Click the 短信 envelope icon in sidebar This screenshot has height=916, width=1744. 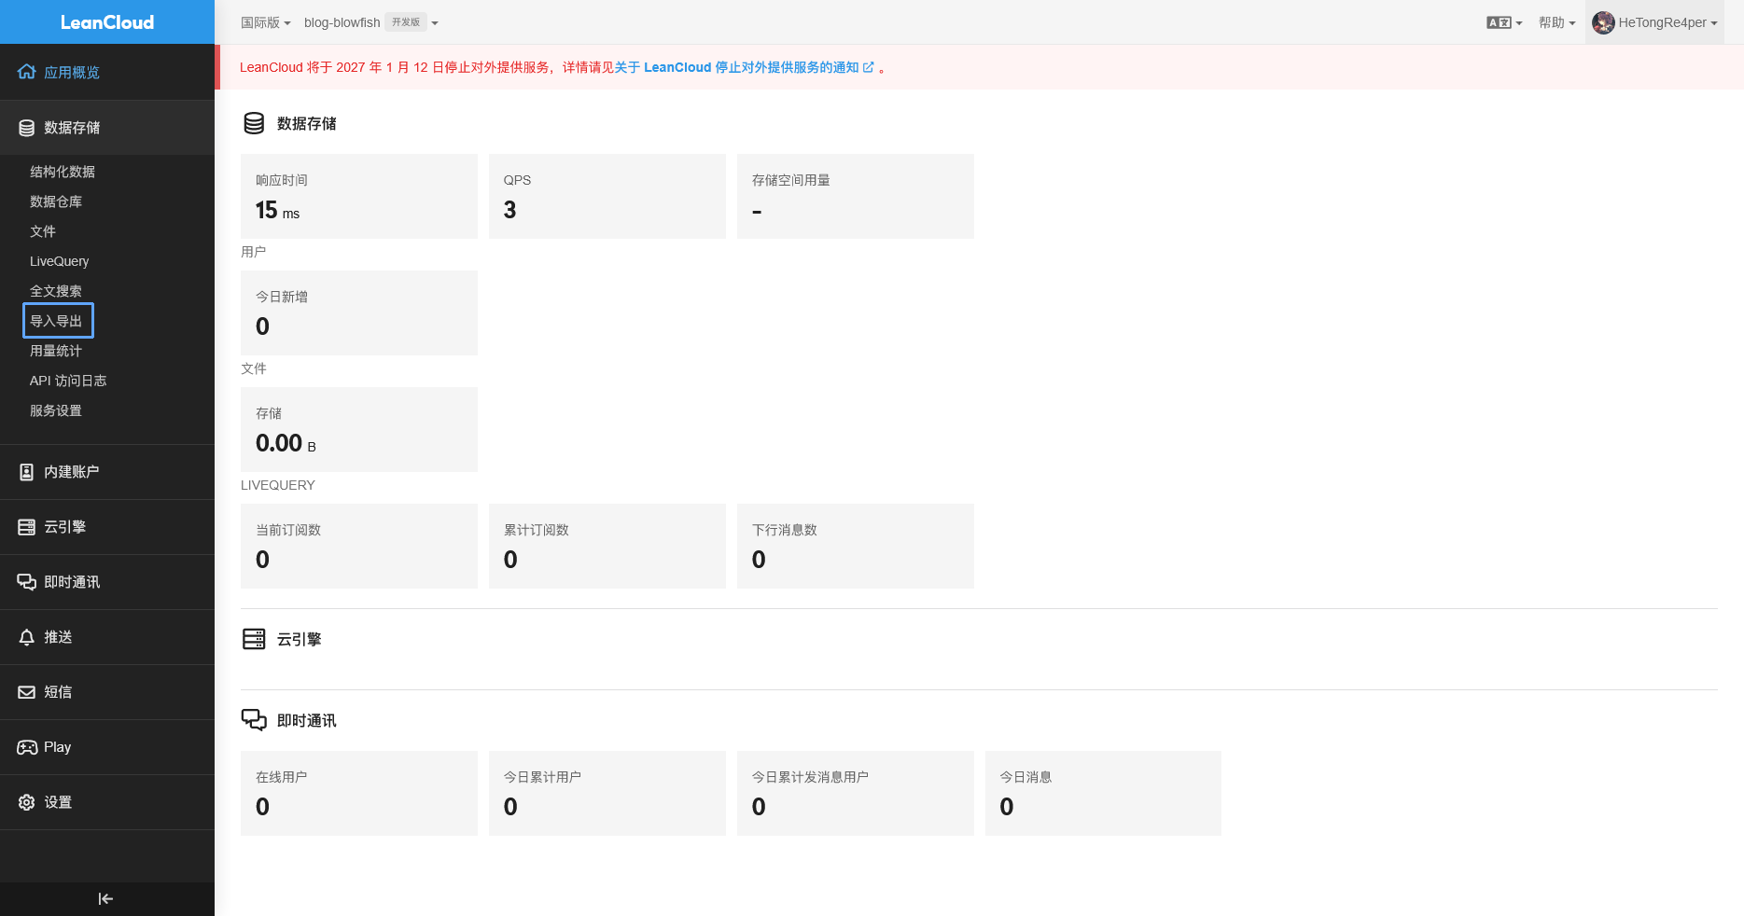(x=26, y=692)
